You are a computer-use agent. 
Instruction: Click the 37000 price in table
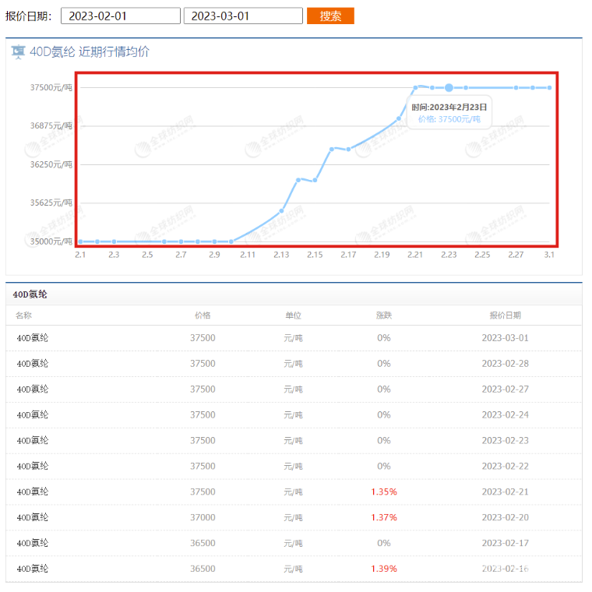(203, 517)
